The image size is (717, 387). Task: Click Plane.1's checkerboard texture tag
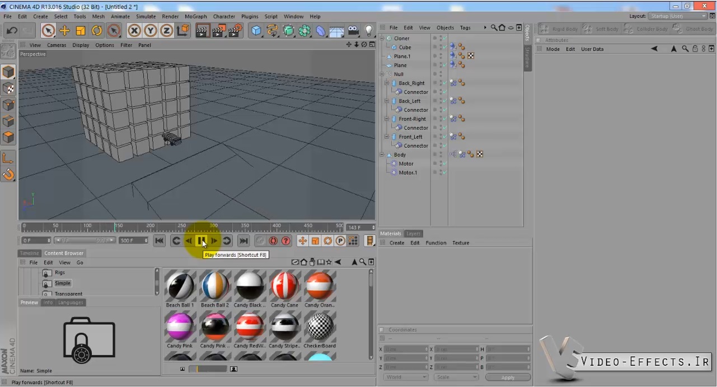coord(471,56)
